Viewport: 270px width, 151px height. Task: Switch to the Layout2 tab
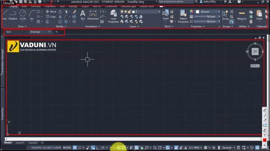click(x=33, y=143)
